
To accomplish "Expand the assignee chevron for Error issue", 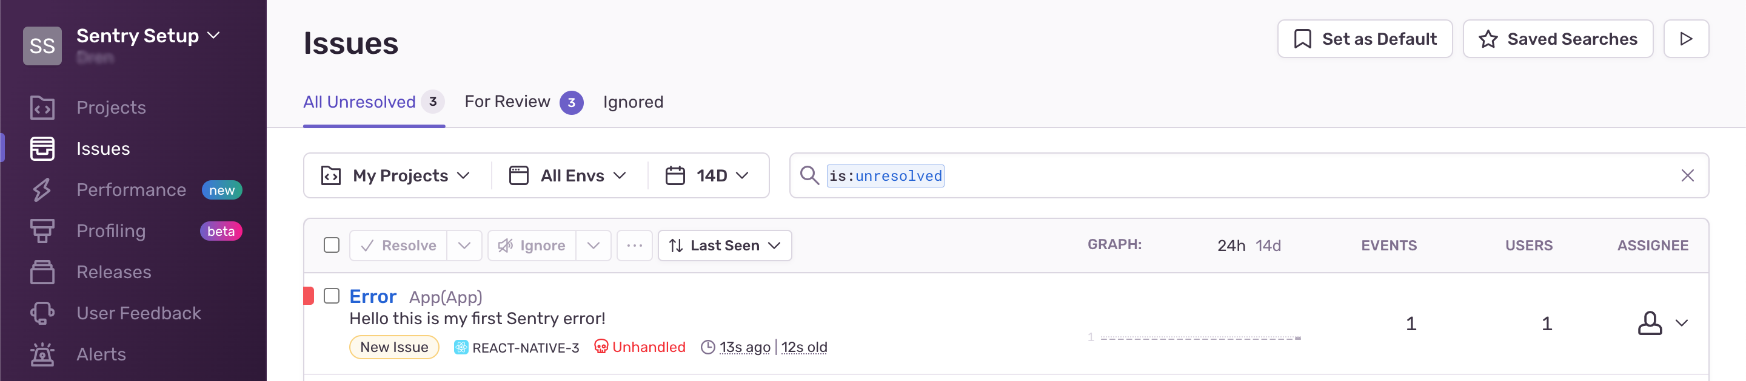I will (1681, 323).
